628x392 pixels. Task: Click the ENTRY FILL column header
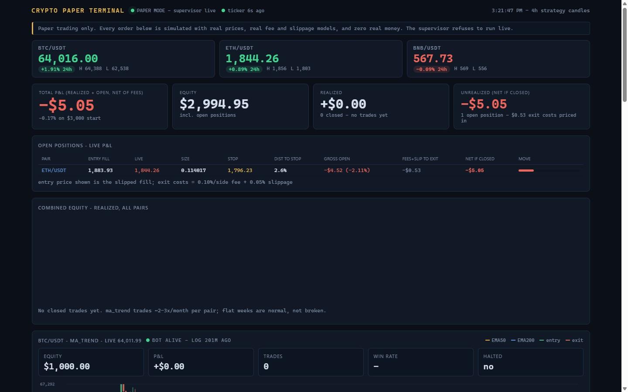click(99, 159)
